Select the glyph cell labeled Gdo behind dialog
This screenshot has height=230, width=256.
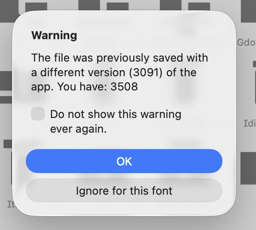coord(247,42)
